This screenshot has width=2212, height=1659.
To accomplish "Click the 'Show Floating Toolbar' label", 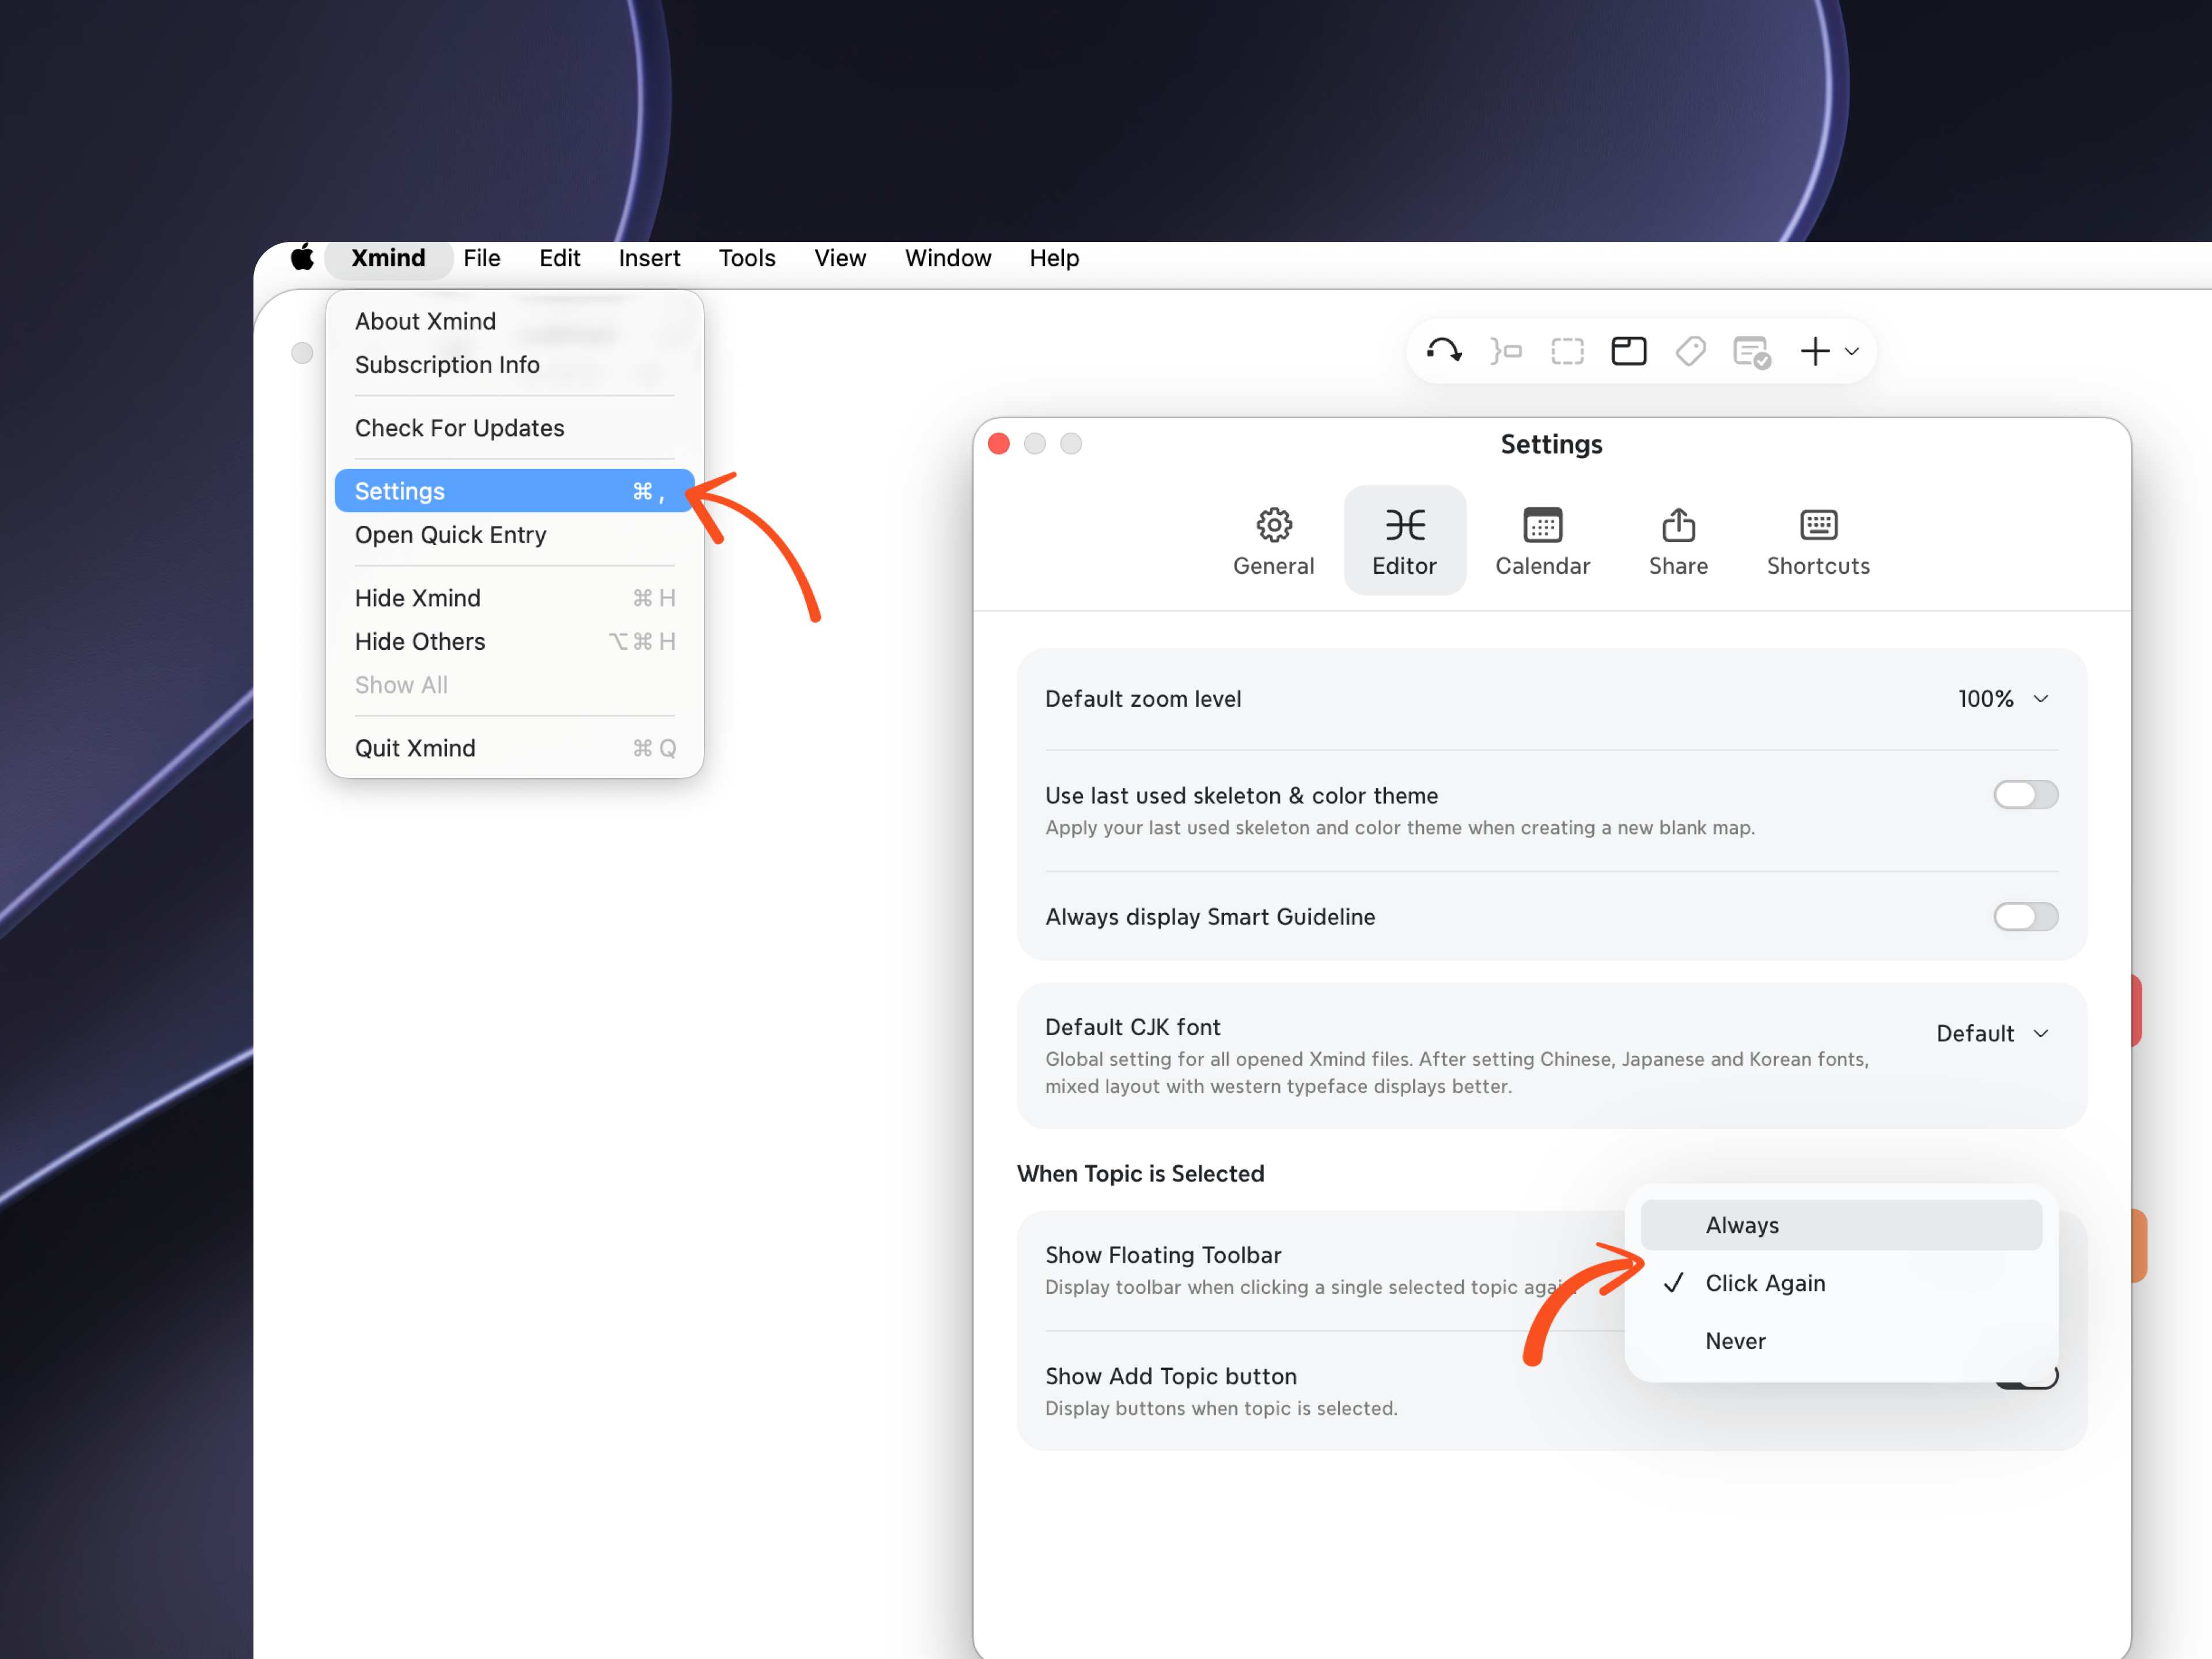I will click(1163, 1255).
